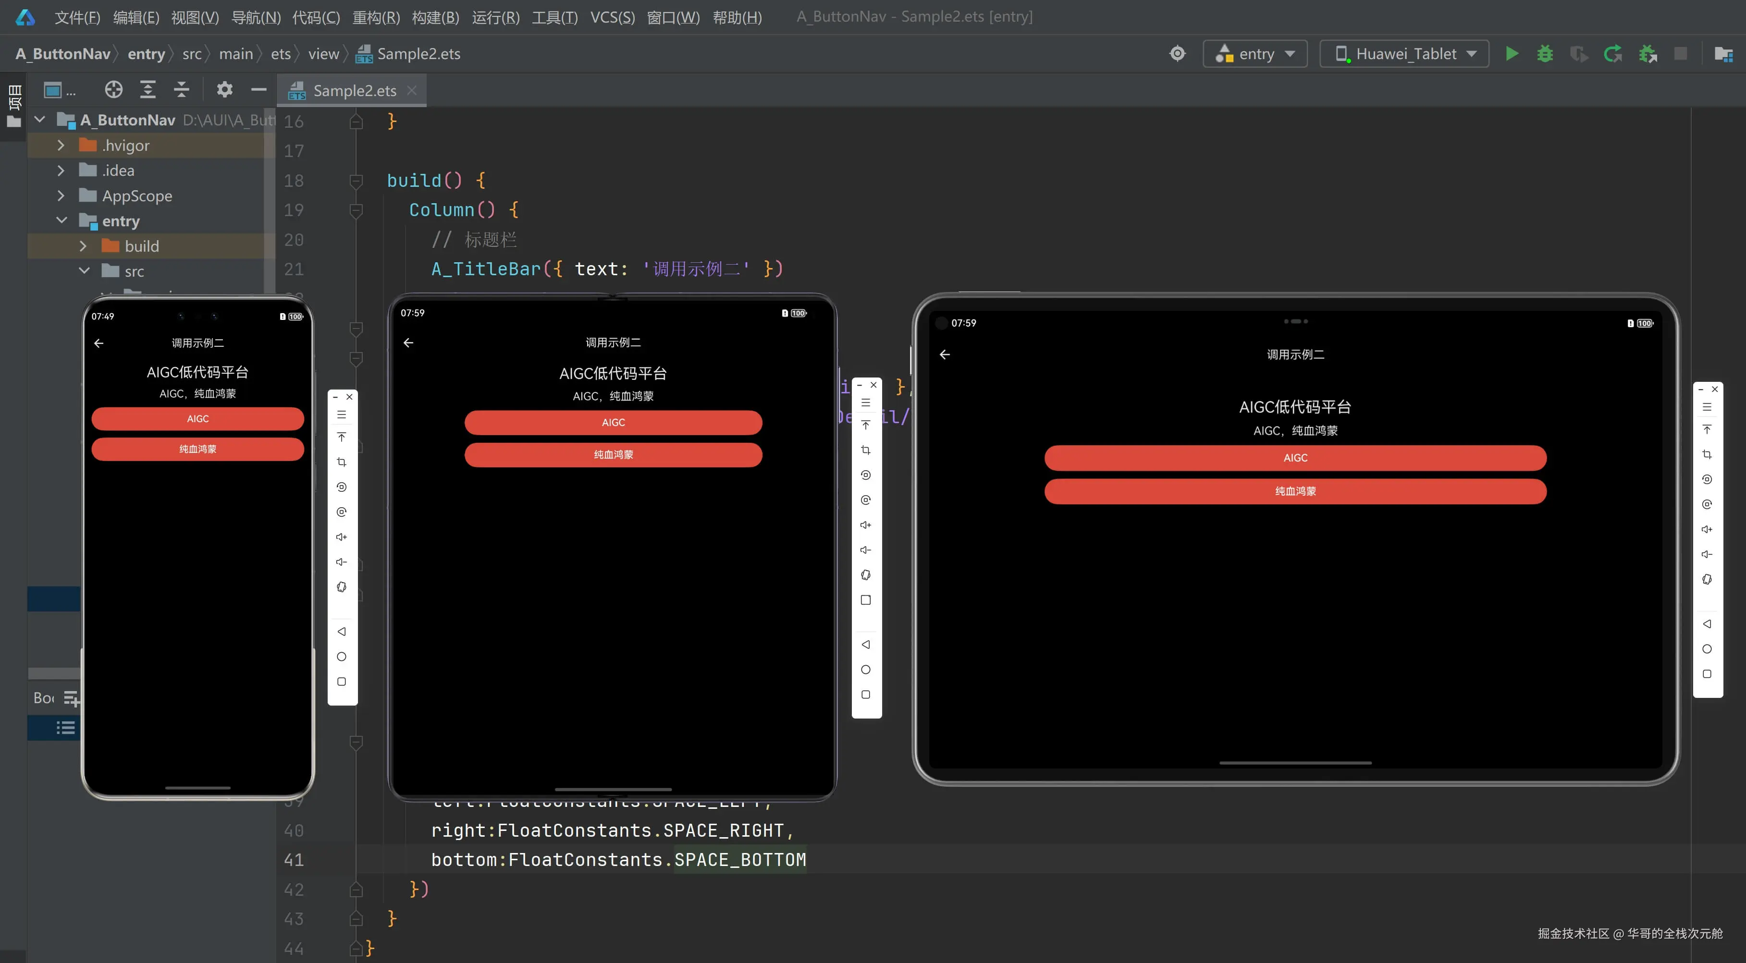Click Collapse All in the project panel

[181, 89]
